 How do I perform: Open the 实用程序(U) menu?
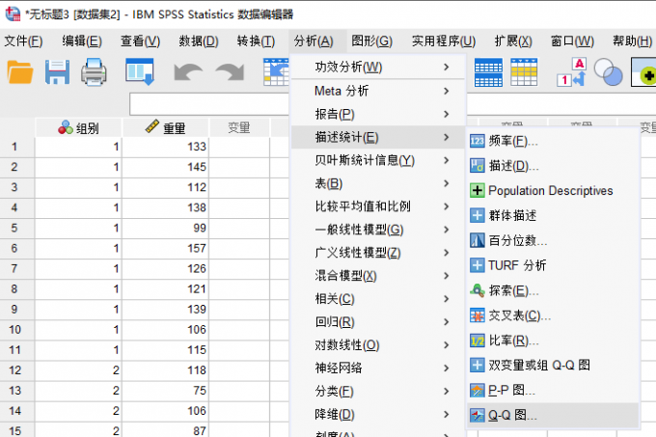pyautogui.click(x=444, y=41)
